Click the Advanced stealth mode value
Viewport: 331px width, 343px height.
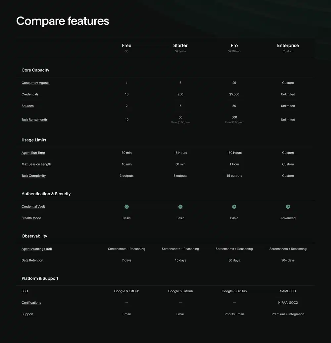(288, 218)
